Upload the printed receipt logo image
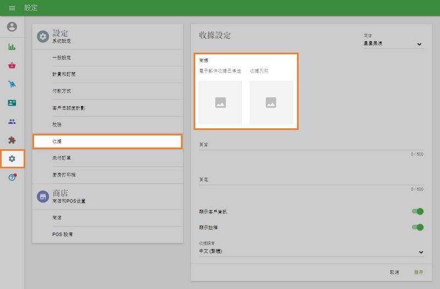 click(271, 103)
